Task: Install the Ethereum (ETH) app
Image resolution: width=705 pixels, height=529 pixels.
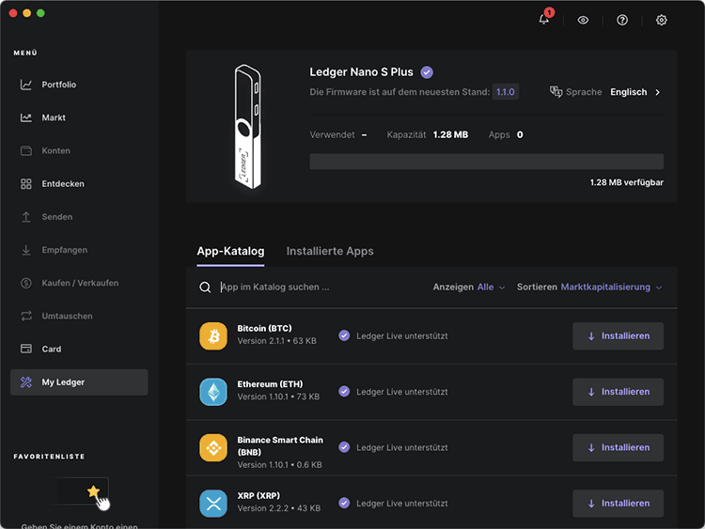Action: tap(618, 392)
